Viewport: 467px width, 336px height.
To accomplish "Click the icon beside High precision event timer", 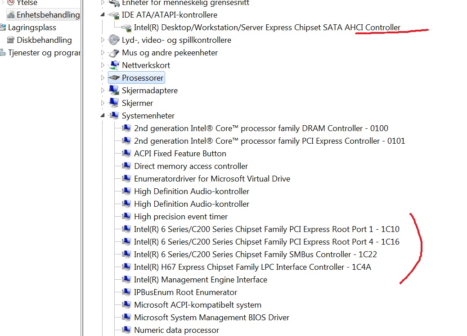I will [126, 216].
